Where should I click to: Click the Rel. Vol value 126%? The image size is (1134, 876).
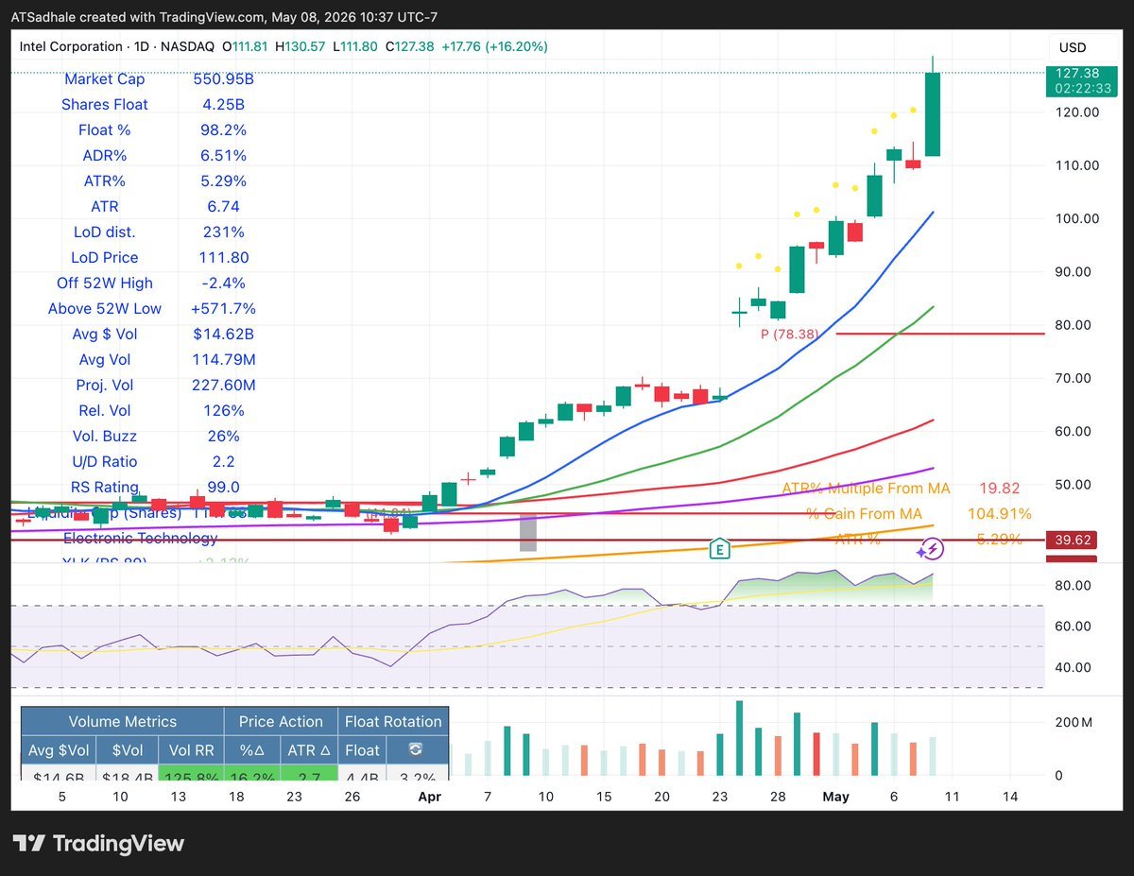[223, 411]
